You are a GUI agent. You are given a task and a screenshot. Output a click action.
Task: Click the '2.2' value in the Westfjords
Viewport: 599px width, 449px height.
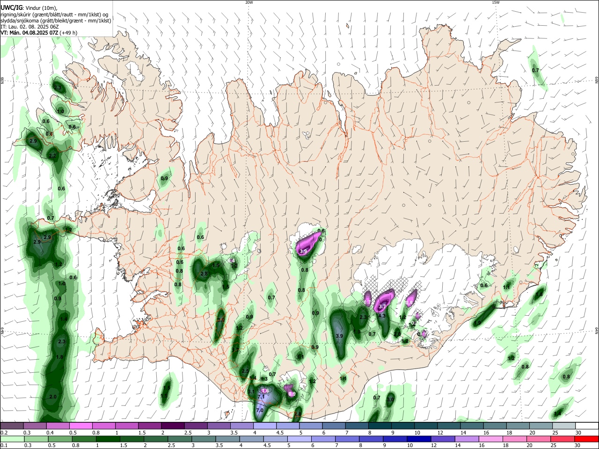52,156
